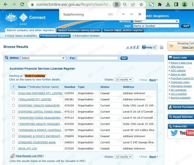
Task: Open the Report a data issue link
Action: (x=181, y=63)
